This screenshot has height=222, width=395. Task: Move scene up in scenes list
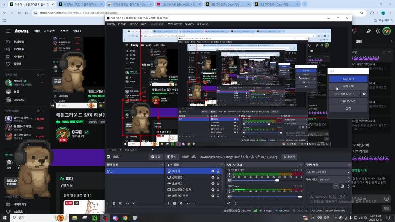click(127, 203)
